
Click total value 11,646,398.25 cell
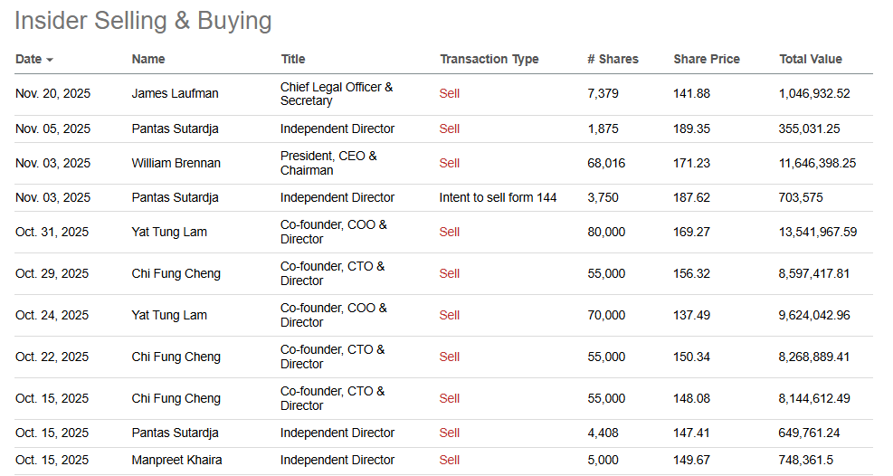pyautogui.click(x=817, y=163)
